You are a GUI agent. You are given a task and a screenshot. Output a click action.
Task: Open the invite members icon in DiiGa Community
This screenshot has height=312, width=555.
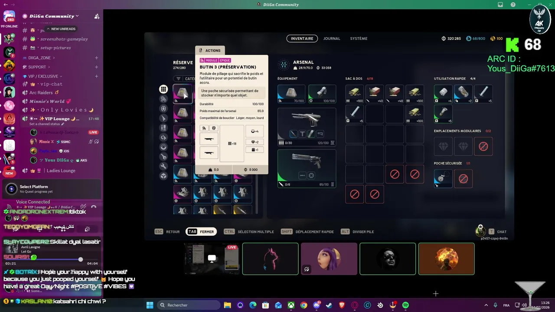(x=97, y=16)
